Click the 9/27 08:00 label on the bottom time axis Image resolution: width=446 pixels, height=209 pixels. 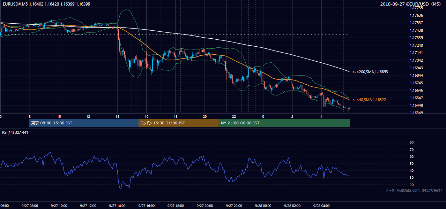pos(30,206)
